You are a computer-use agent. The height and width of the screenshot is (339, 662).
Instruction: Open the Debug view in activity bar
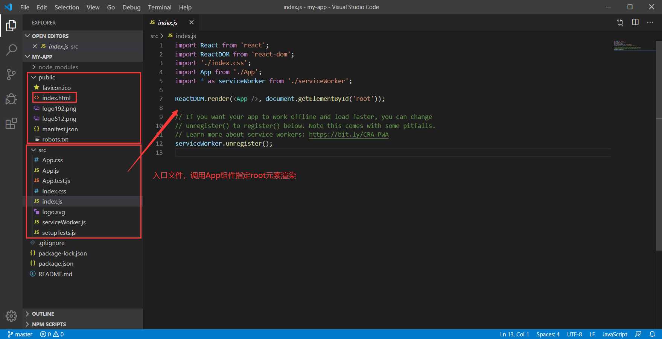11,99
